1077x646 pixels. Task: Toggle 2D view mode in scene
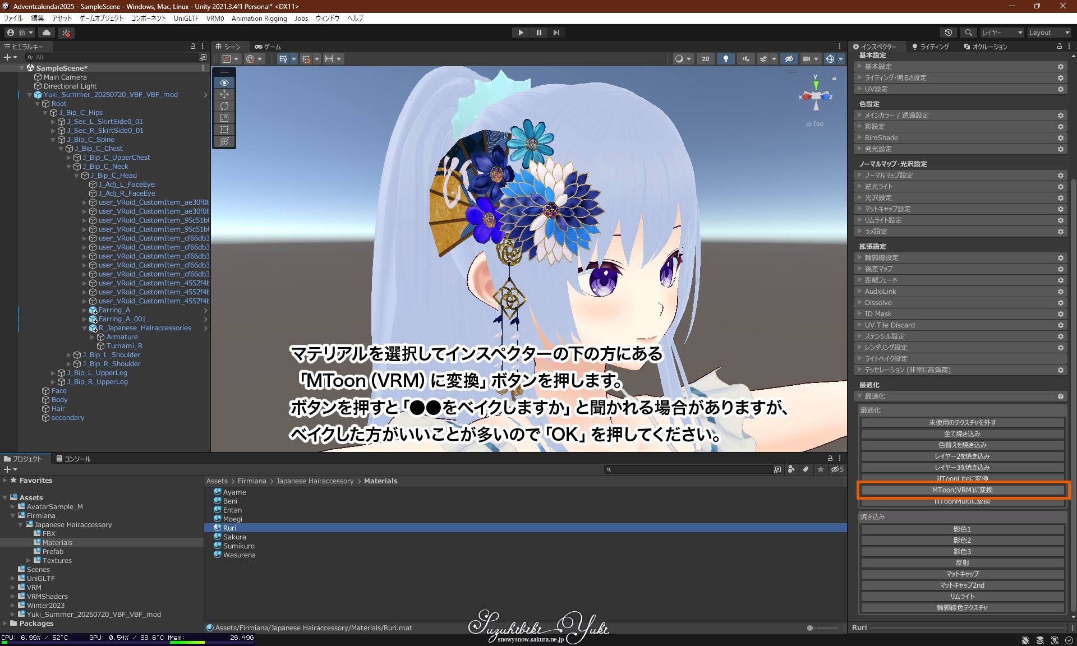click(x=705, y=59)
